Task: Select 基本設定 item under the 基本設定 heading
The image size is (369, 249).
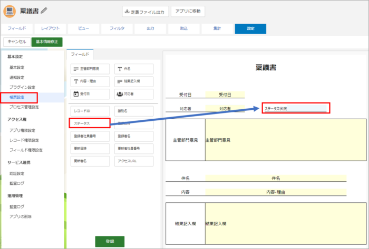Action: tap(17, 68)
